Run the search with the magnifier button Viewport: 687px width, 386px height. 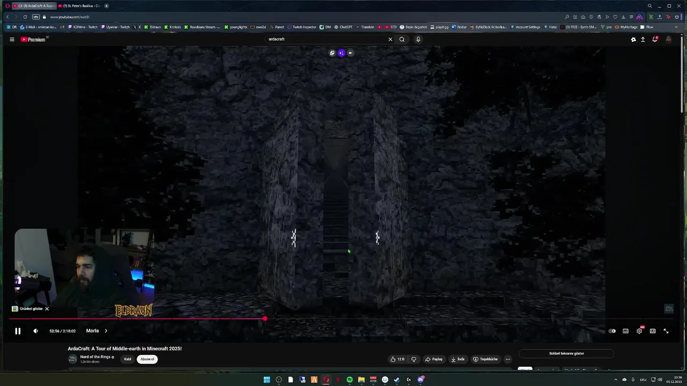tap(402, 39)
